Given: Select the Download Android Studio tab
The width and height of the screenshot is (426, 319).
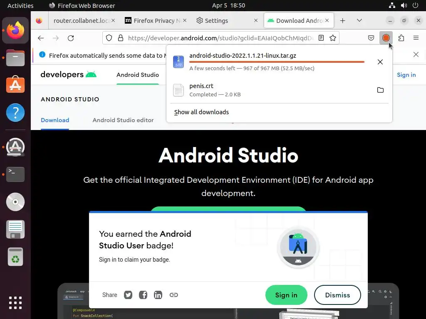Looking at the screenshot, I should (x=299, y=21).
